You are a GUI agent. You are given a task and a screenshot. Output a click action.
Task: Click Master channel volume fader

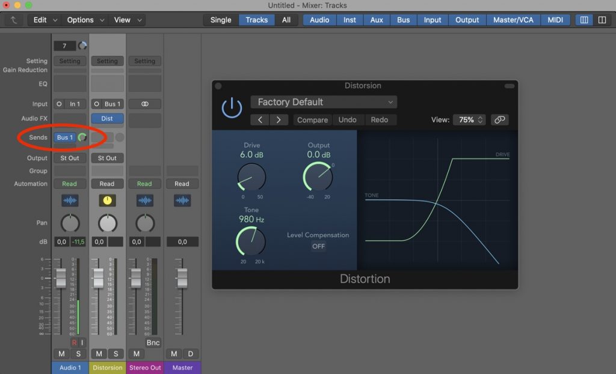[182, 278]
